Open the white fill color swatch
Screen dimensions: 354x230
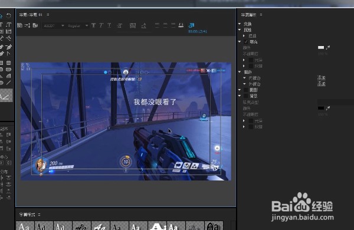(321, 47)
